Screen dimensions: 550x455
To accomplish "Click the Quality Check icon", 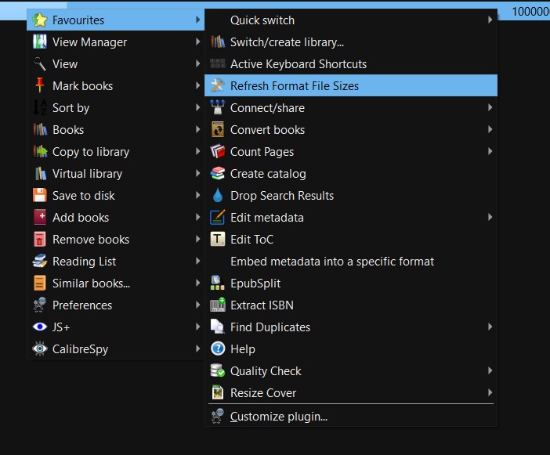I will tap(218, 371).
